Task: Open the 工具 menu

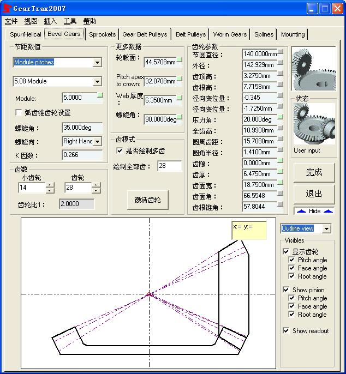Action: 70,21
